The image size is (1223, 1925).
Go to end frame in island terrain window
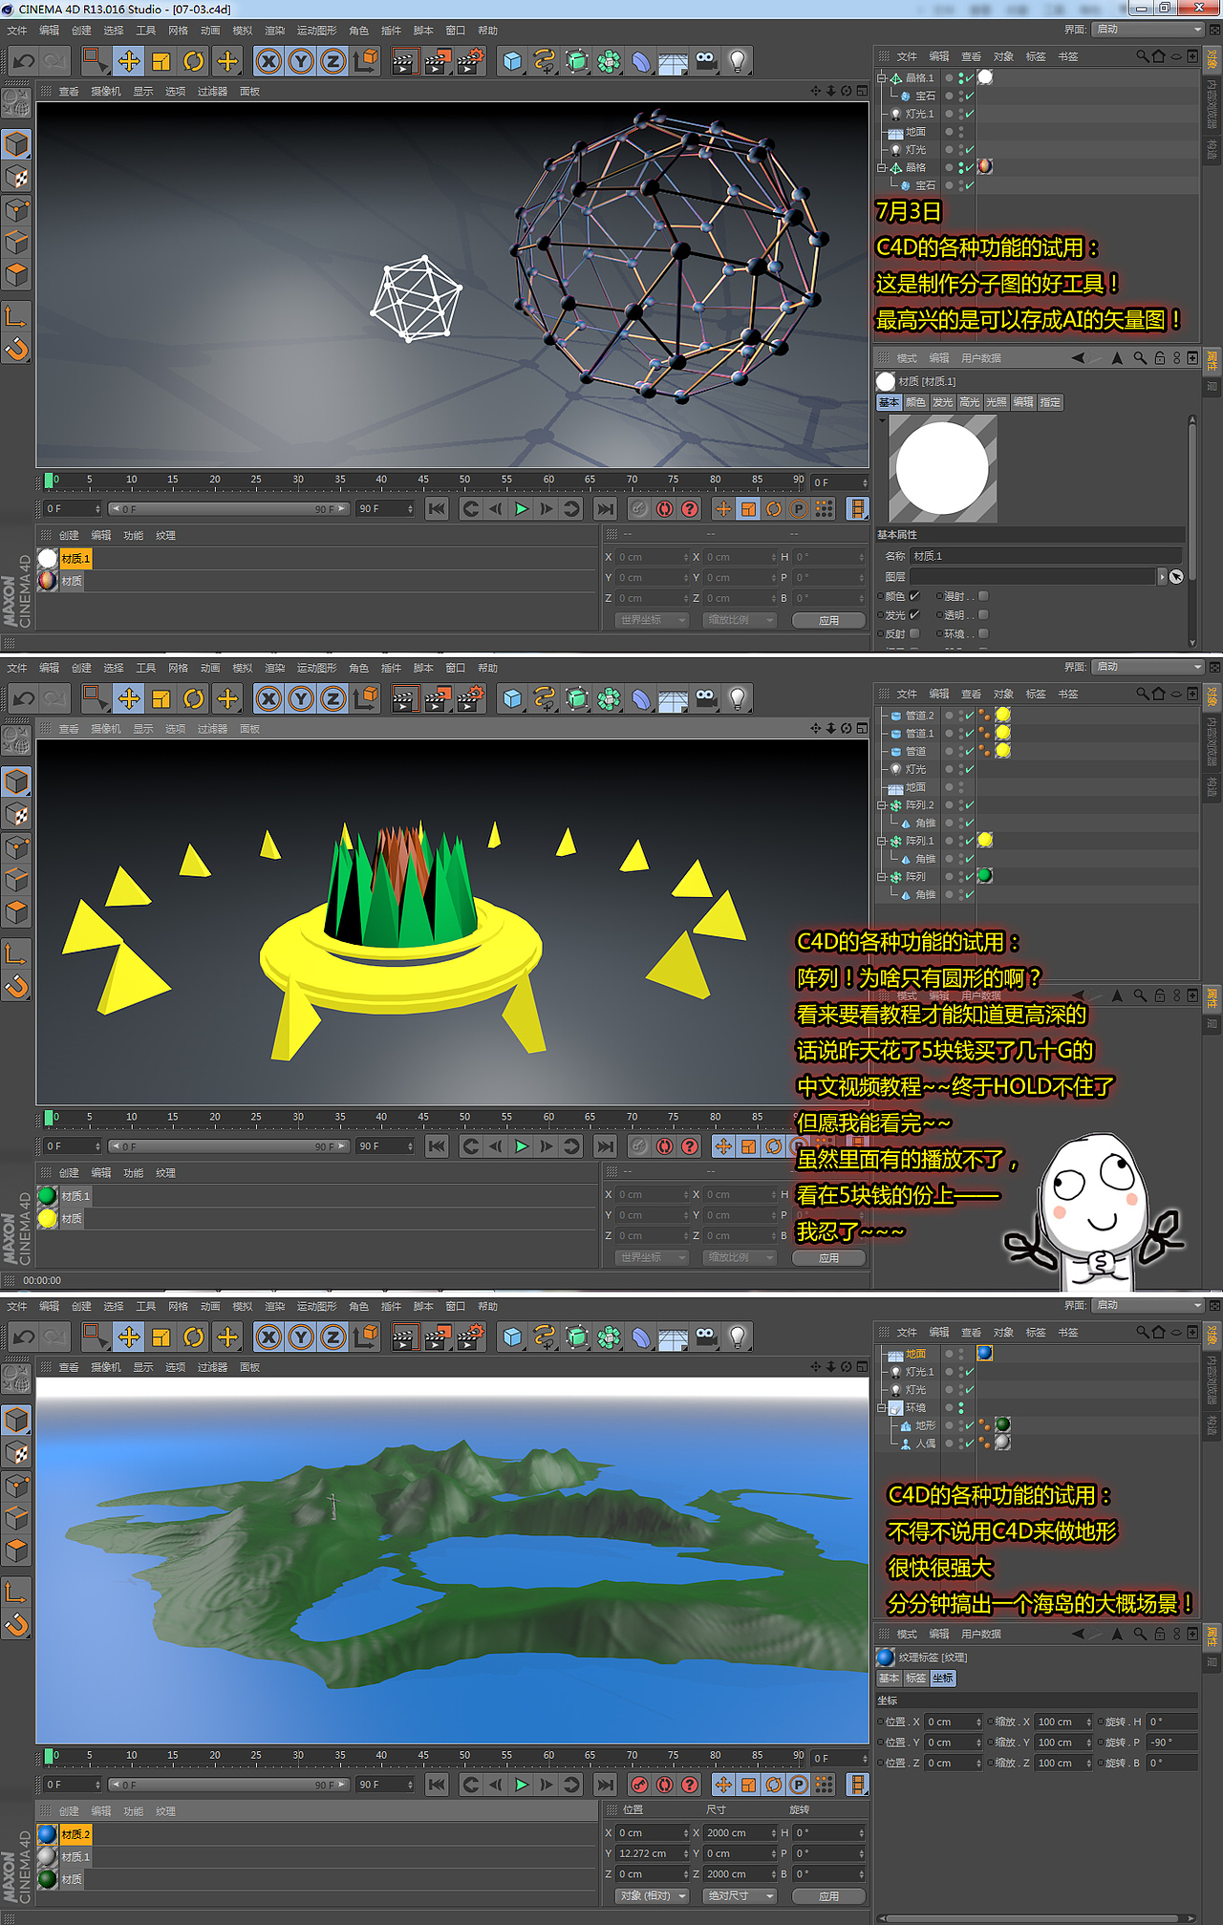[605, 1785]
